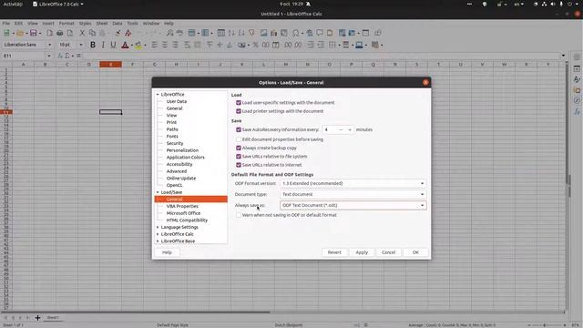Click the Sort Descending icon

click(241, 33)
